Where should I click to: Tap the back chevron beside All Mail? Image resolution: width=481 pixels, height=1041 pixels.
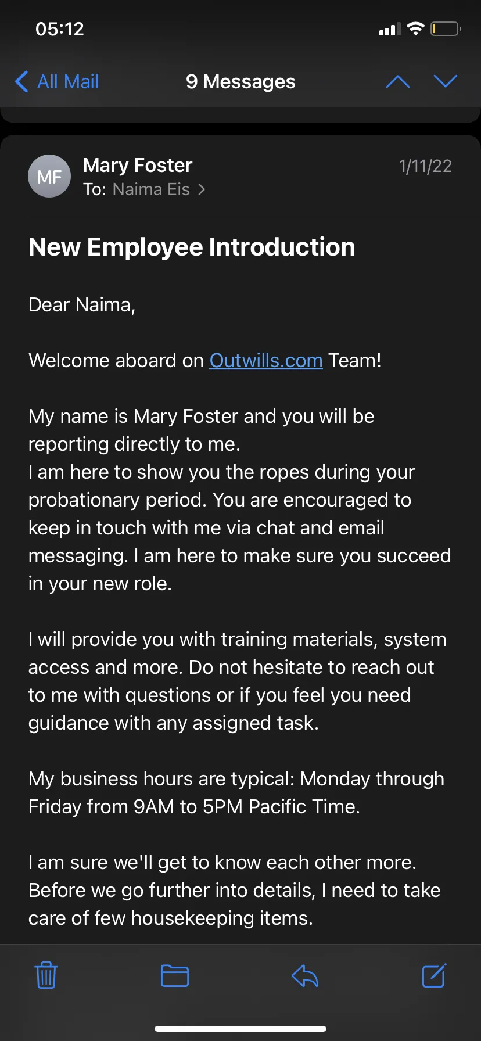[x=21, y=81]
